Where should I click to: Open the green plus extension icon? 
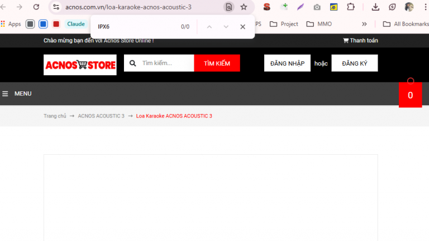284,7
